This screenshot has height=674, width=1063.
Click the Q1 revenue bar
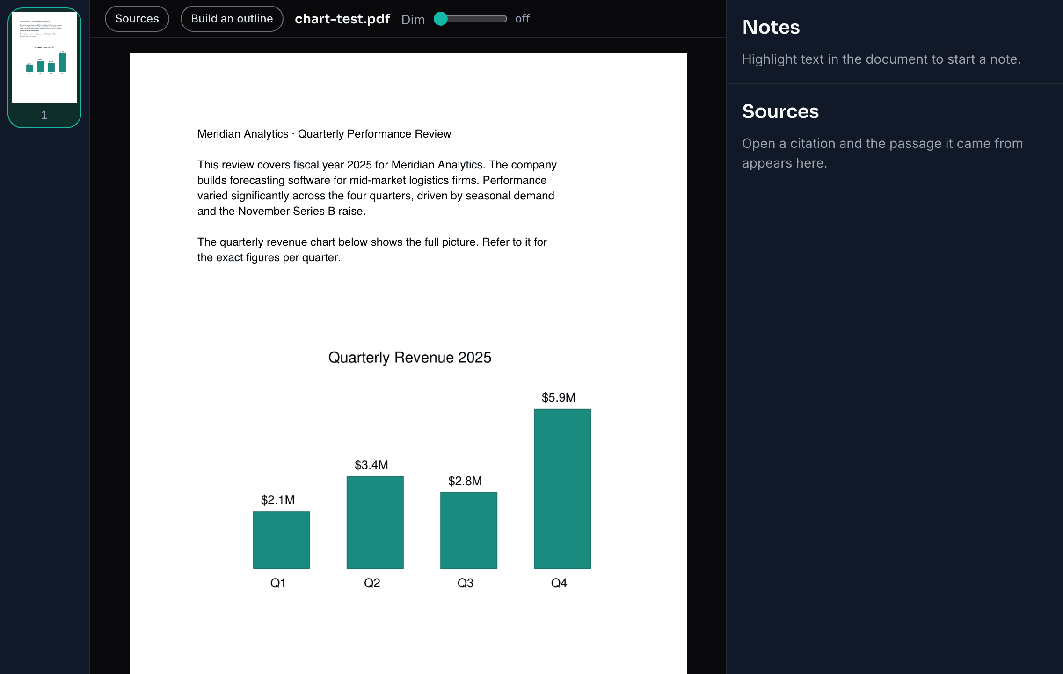[x=281, y=540]
